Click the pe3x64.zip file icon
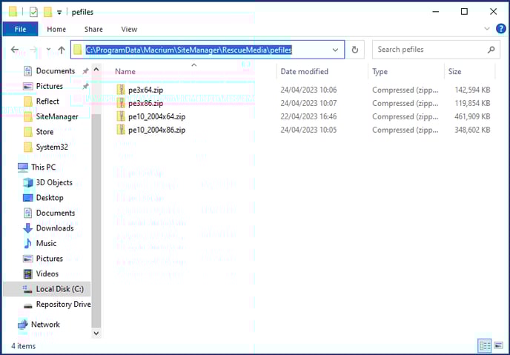 (122, 90)
